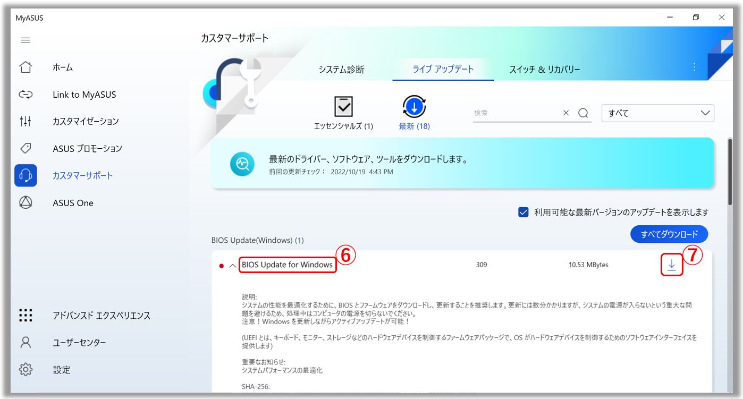The width and height of the screenshot is (743, 399).
Task: Click the magnifier search icon
Action: 583,113
